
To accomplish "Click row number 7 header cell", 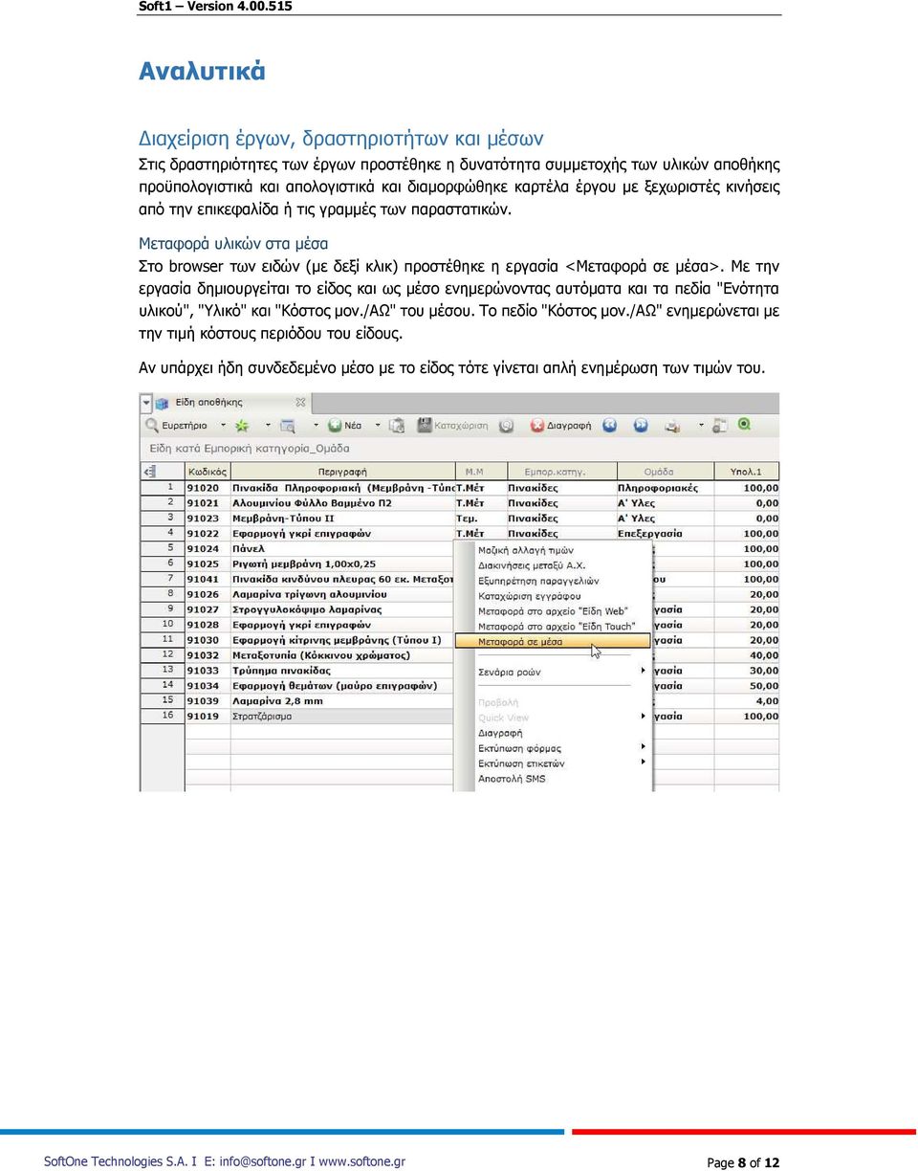I will coord(163,579).
